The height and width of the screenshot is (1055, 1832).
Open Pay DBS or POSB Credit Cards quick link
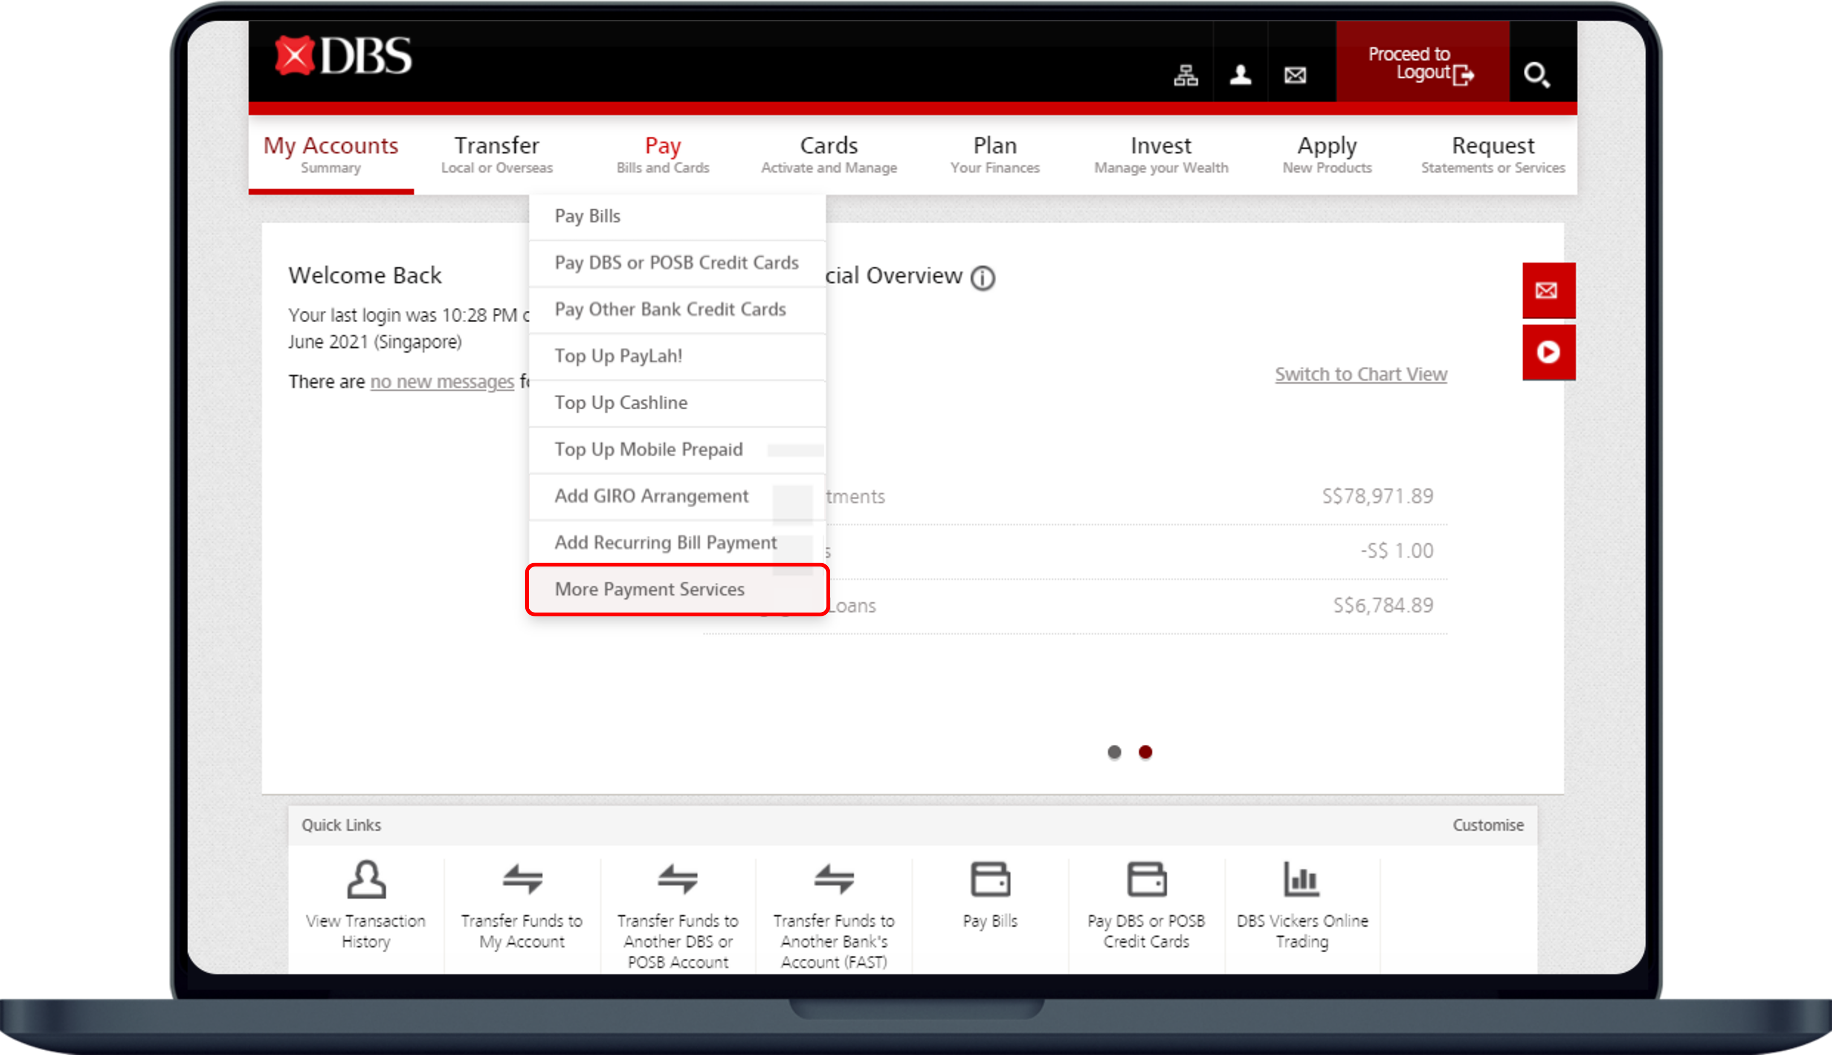pos(1146,906)
